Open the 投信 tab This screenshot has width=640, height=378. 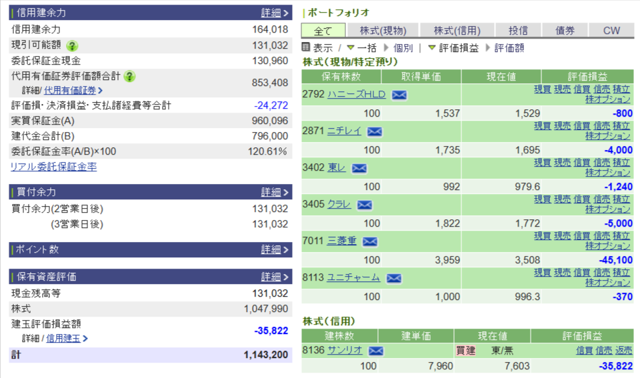point(519,31)
